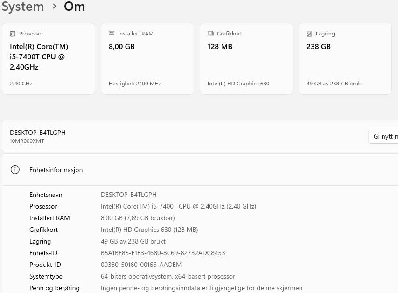Select the Produkt-ID value 00330-50160-00166-AAOEM
This screenshot has width=398, height=293.
pos(141,265)
